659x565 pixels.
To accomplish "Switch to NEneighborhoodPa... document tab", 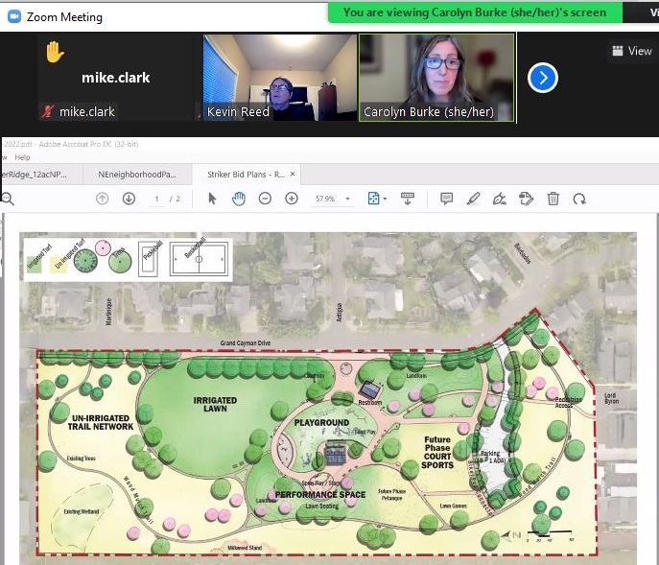I will coord(137,174).
